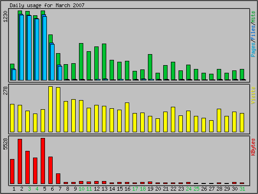Select the yellow visits bar for day 6

point(51,109)
